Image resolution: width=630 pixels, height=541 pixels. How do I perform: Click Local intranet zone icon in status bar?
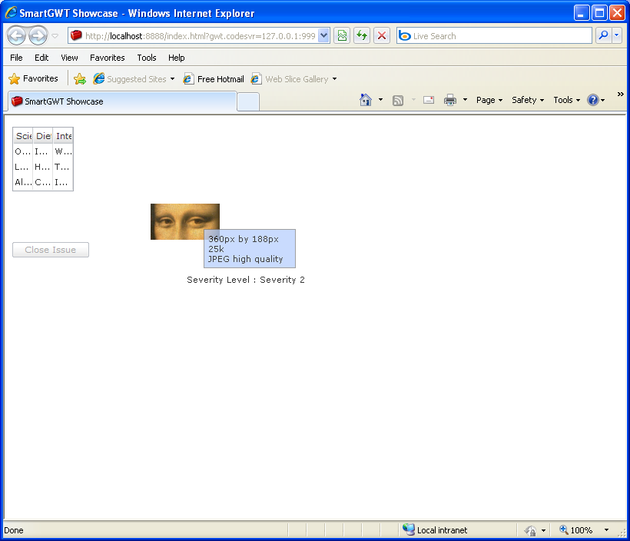point(409,529)
